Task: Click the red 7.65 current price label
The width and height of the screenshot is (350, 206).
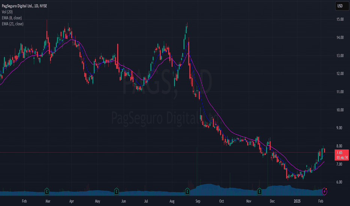Action: [342, 155]
